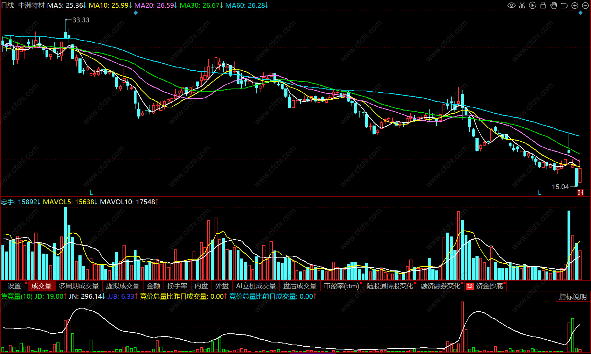Select the 成交量 volume indicator tab
This screenshot has height=354, width=591.
41,286
